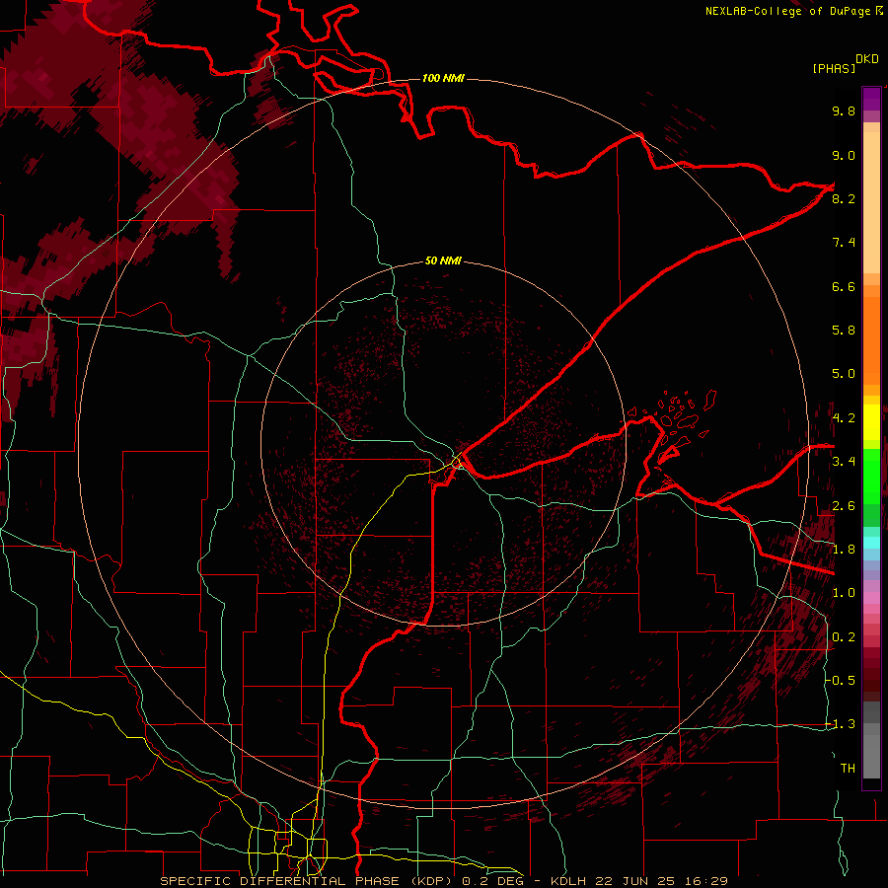Click the -0.5 scale value
888x888 pixels.
coord(841,681)
